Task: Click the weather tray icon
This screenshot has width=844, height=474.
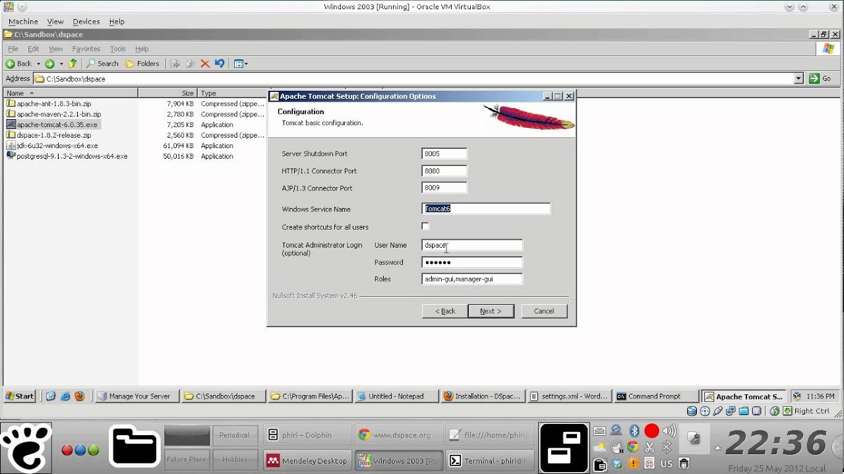Action: point(600,448)
